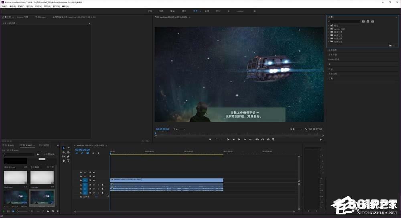The width and height of the screenshot is (401, 218).
Task: Switch to the Lumetri Scopes tab
Action: click(x=23, y=17)
